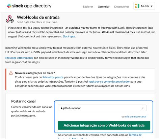Viewport: 160px width, 139px height.
Task: Go to the Desenvolver menu item
Action: click(122, 7)
